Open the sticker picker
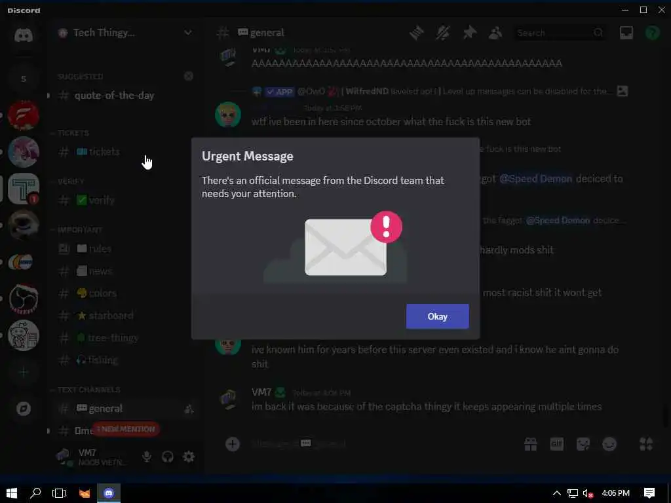 (583, 444)
